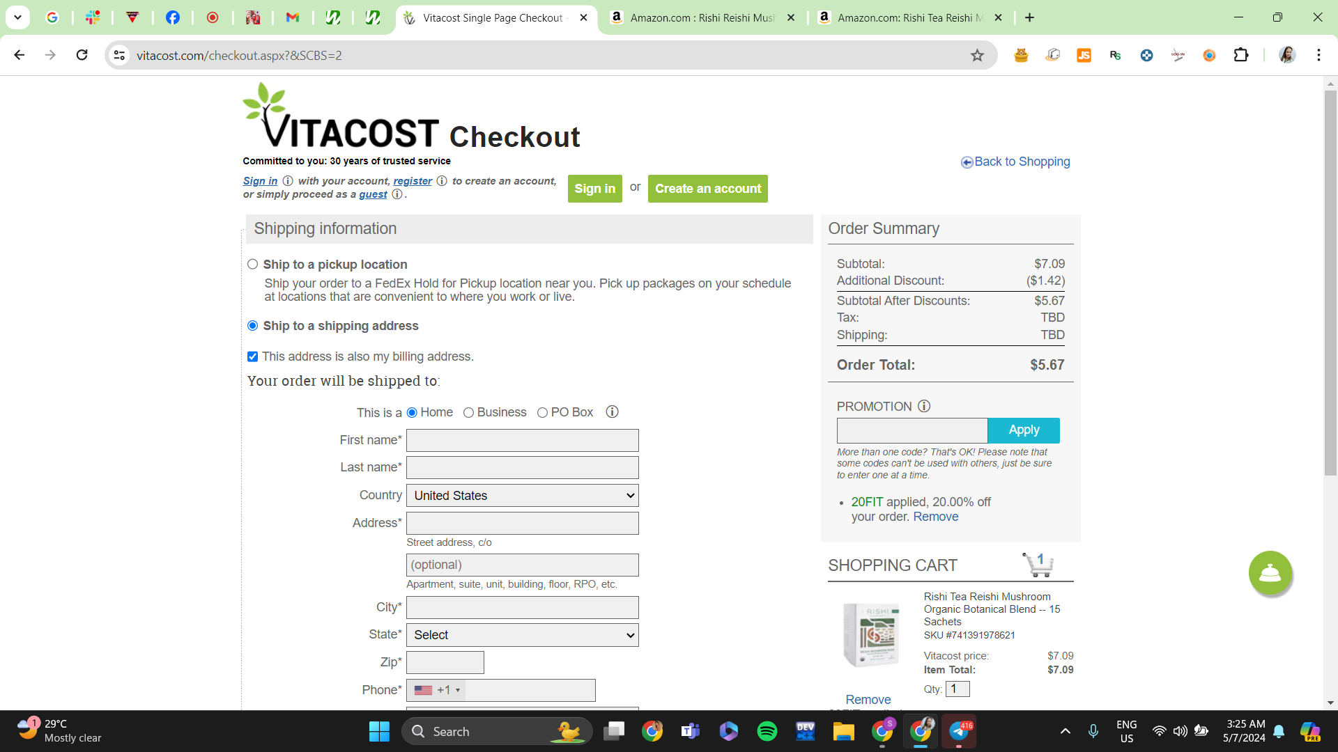The height and width of the screenshot is (752, 1338).
Task: Click the guest checkout link
Action: [x=373, y=194]
